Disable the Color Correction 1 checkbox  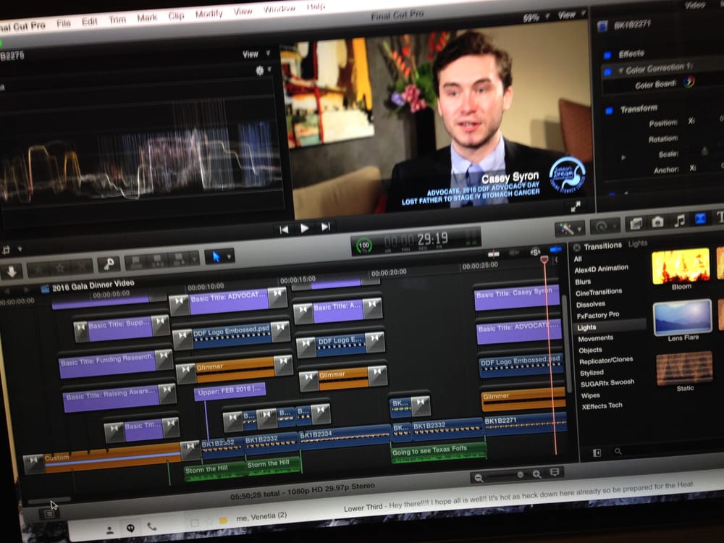click(x=609, y=70)
